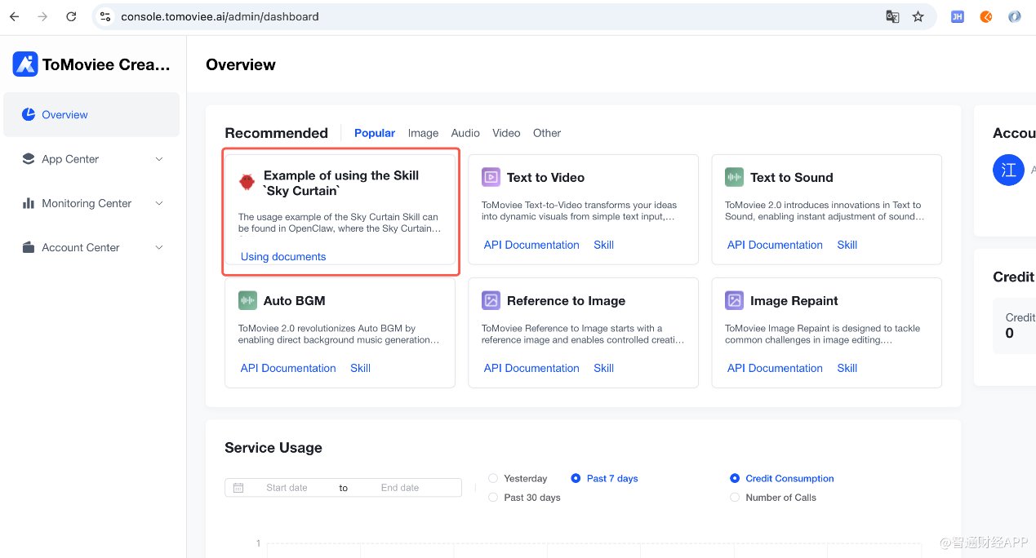The height and width of the screenshot is (558, 1036).
Task: Expand the App Center sidebar menu
Action: (91, 159)
